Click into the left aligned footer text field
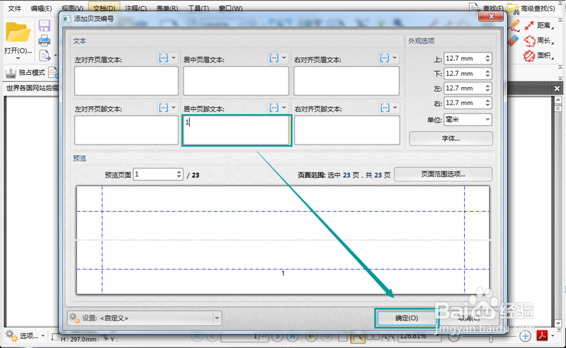The image size is (566, 348). click(x=126, y=130)
